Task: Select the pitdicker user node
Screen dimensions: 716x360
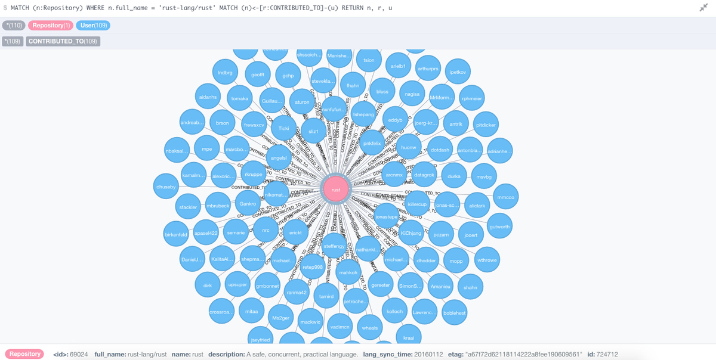Action: tap(486, 125)
